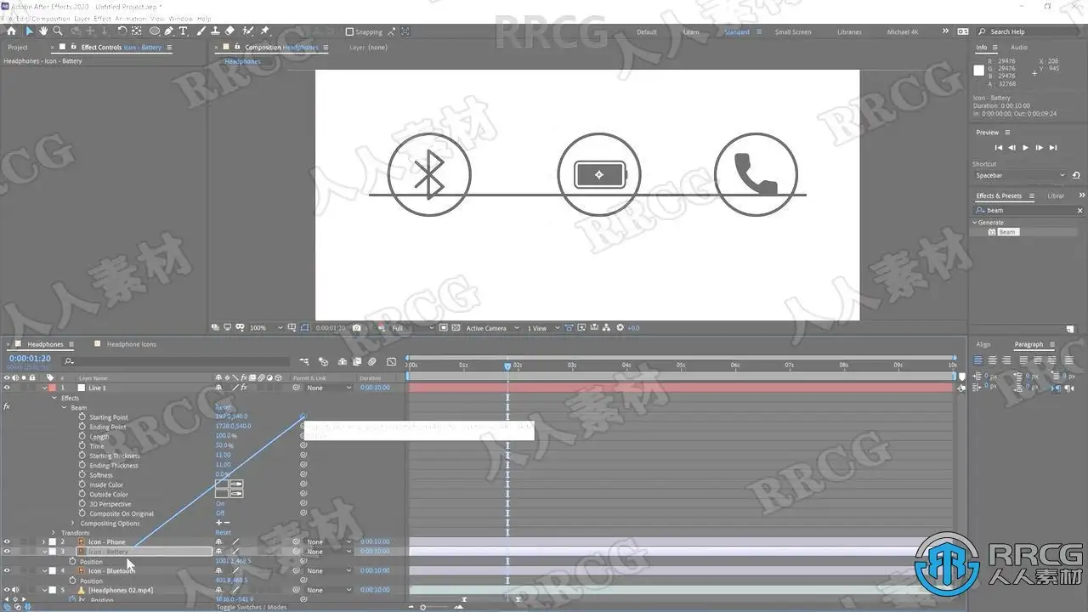Select the Type tool
The image size is (1088, 612).
click(x=183, y=31)
